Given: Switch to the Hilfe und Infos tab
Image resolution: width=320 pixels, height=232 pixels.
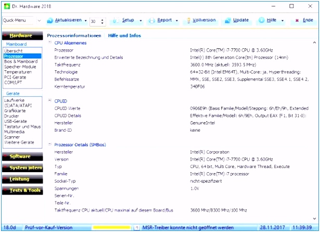Looking at the screenshot, I should click(x=124, y=35).
